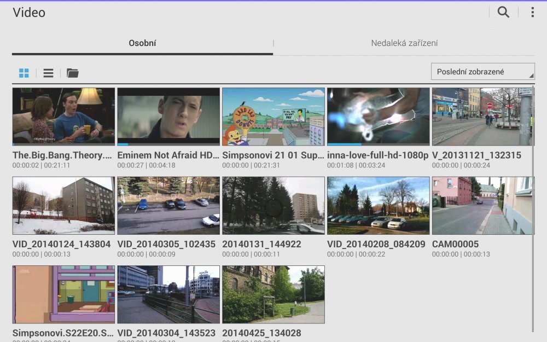This screenshot has height=342, width=547.
Task: Play the Eminem Not Afraid HD video
Action: pyautogui.click(x=168, y=116)
